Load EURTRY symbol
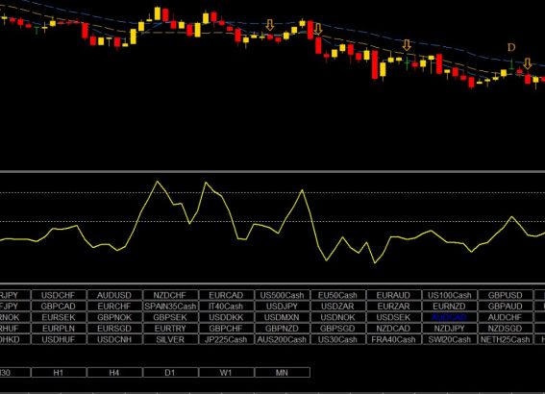Viewport: 545px width, 394px height. (x=170, y=329)
